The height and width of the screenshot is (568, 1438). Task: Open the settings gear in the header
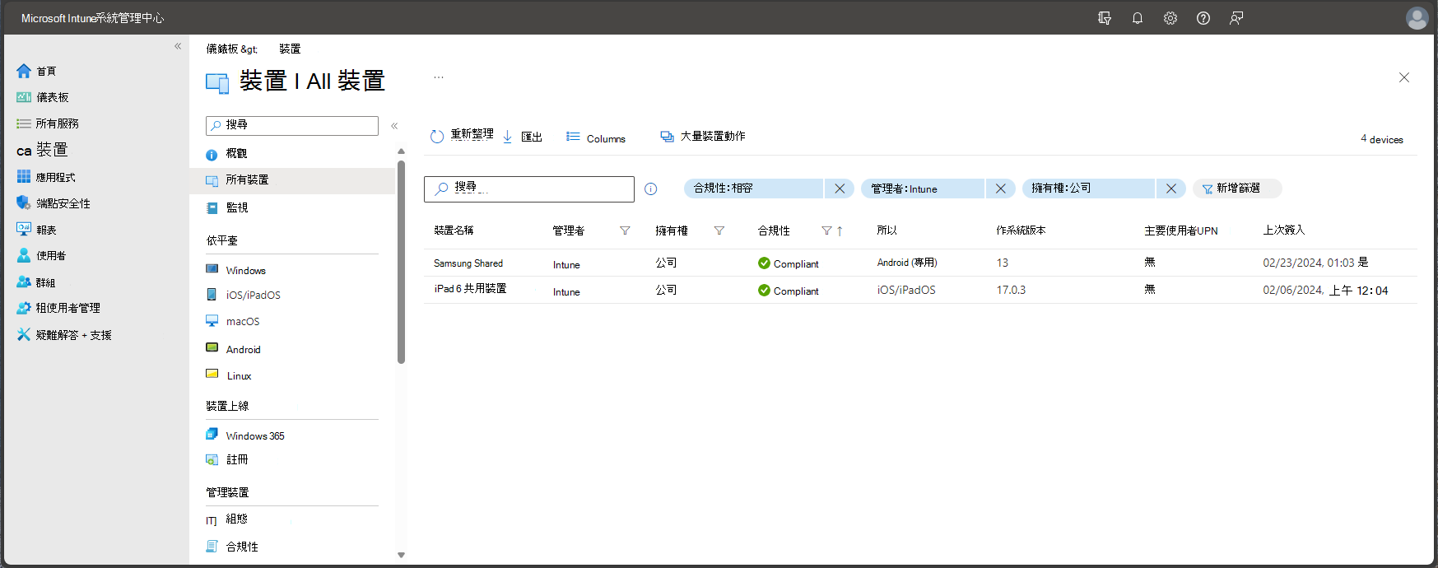pos(1170,18)
